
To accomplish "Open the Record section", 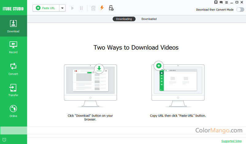I will pyautogui.click(x=13, y=47).
